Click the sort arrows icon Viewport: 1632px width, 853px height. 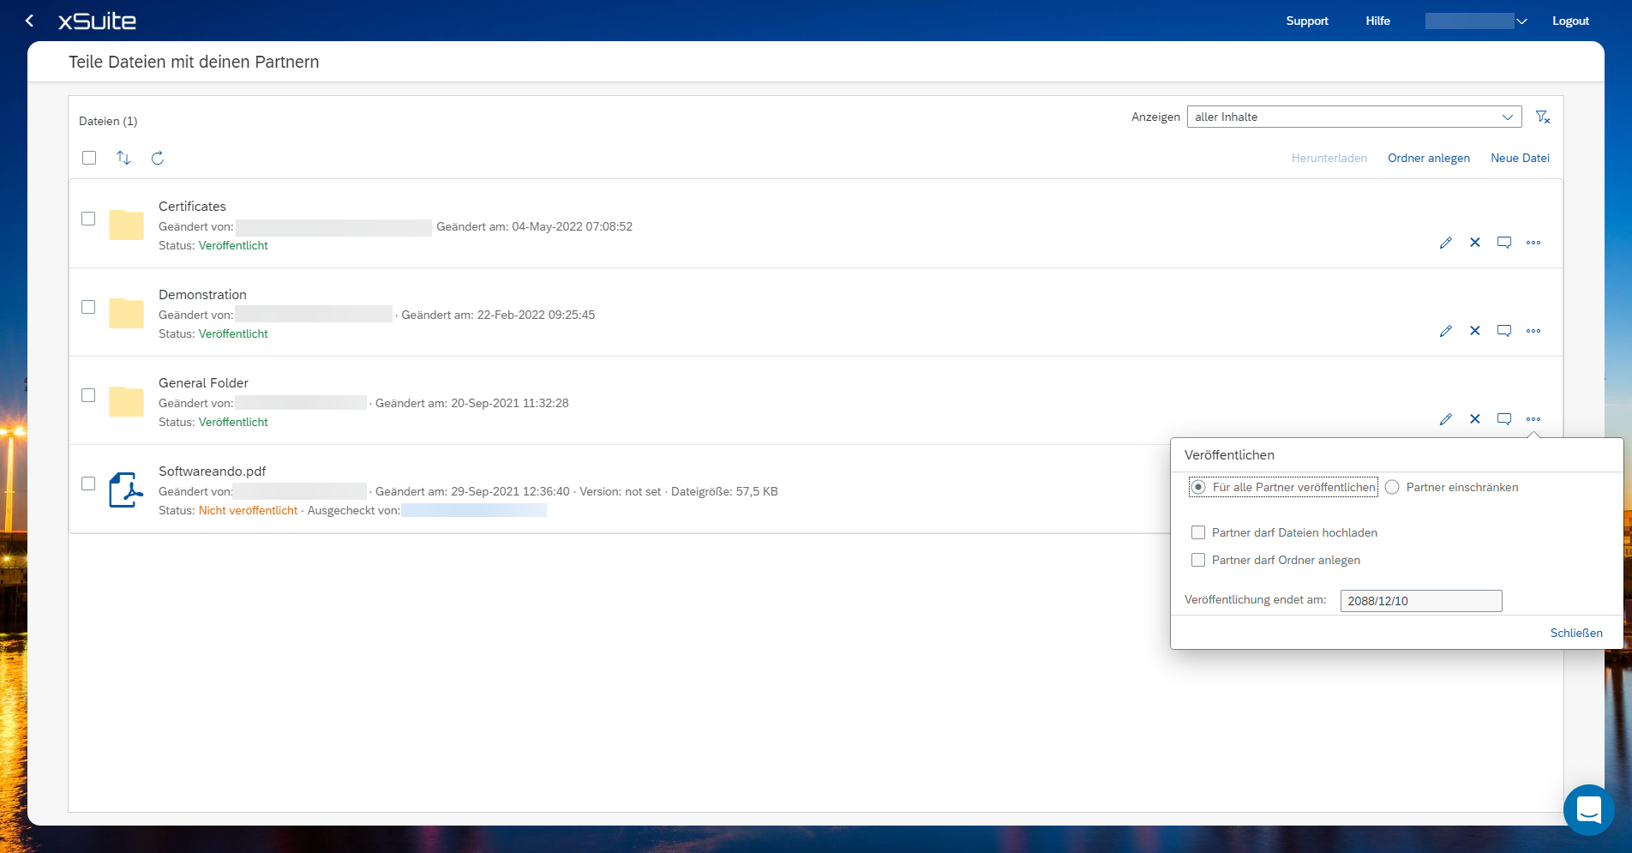coord(123,158)
